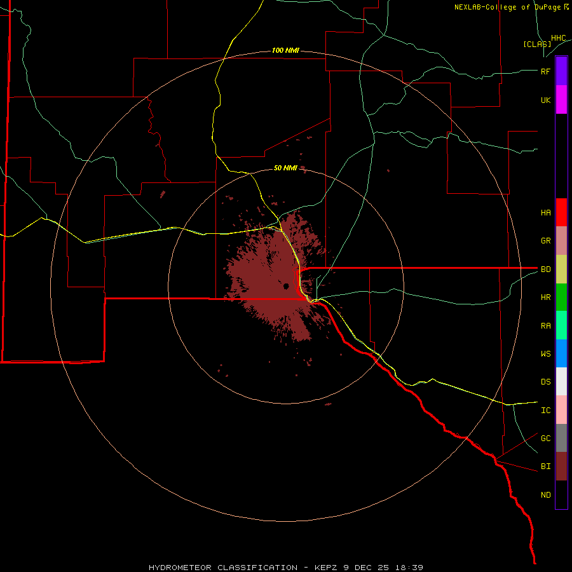Image resolution: width=572 pixels, height=572 pixels.
Task: Click the black radar site dot
Action: [286, 286]
